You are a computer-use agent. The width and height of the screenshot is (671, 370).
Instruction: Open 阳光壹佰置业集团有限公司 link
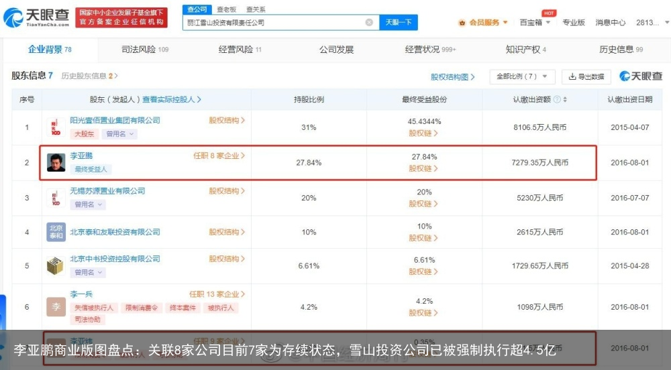pyautogui.click(x=115, y=121)
